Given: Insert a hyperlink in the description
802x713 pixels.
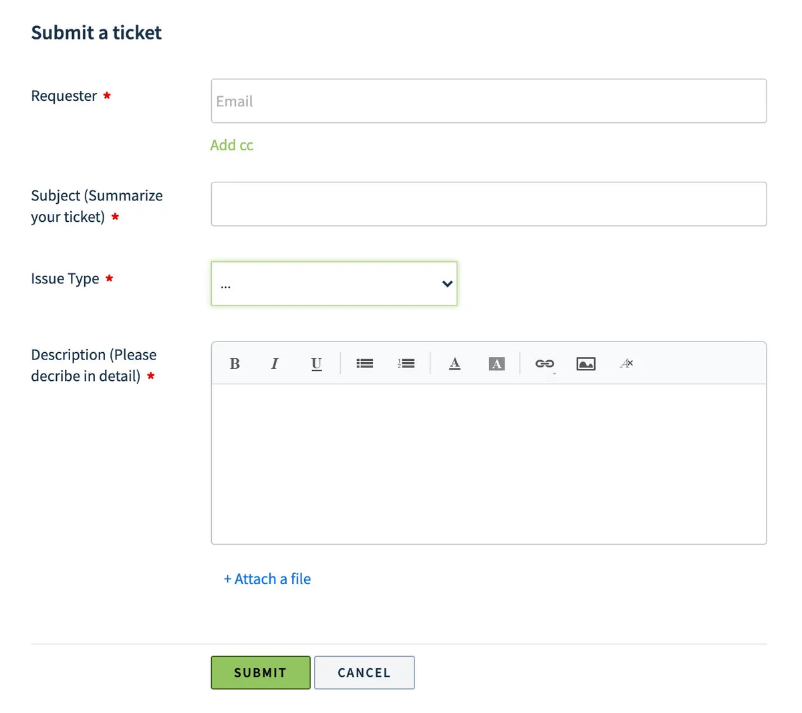Looking at the screenshot, I should (545, 364).
